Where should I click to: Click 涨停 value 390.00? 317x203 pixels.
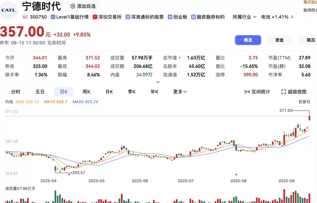point(250,75)
